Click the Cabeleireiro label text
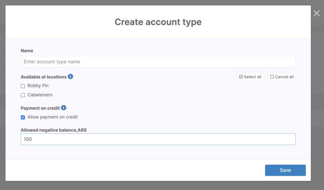324x190 pixels. click(x=40, y=95)
